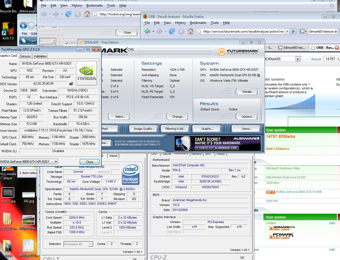Screen dimensions: 340x260
Task: Click GET IT badge next to 8800 GTS
Action: tap(271, 192)
